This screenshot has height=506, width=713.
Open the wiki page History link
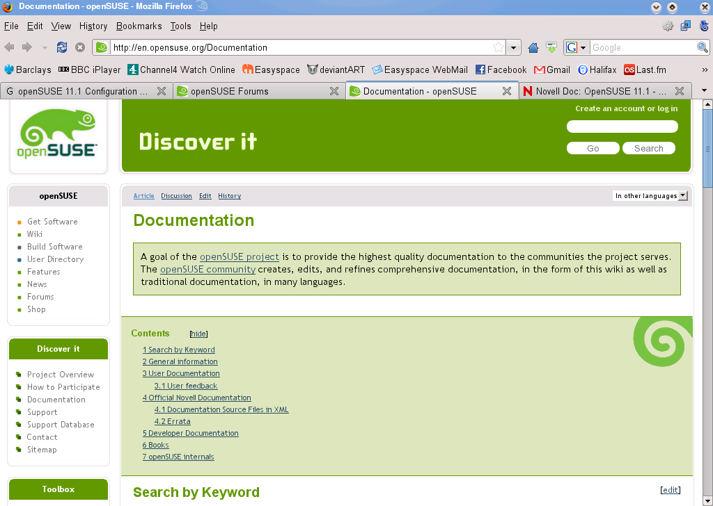(x=229, y=196)
